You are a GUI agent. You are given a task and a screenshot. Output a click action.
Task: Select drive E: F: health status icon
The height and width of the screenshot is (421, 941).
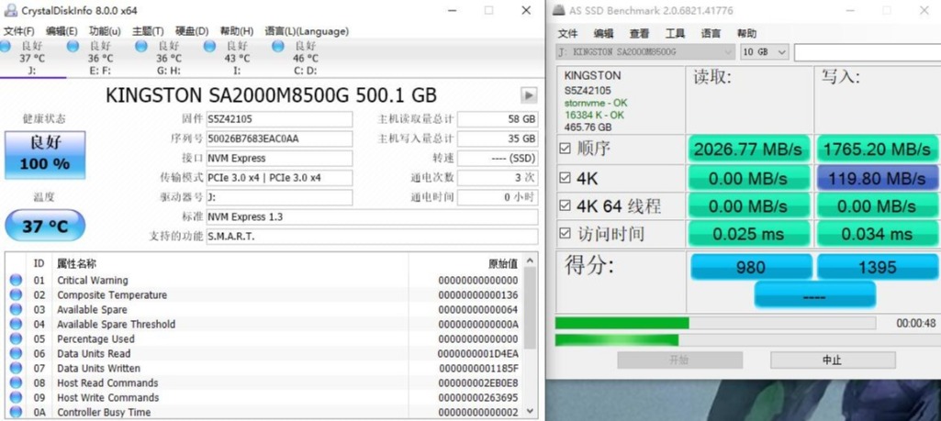tap(73, 46)
